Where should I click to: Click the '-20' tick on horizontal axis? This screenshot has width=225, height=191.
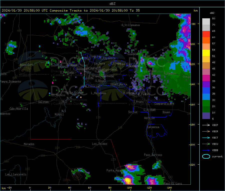pyautogui.click(x=9, y=187)
